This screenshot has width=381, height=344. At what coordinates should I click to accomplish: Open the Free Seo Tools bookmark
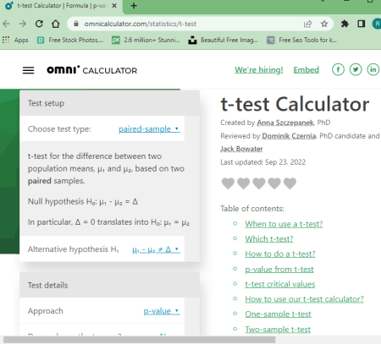302,40
